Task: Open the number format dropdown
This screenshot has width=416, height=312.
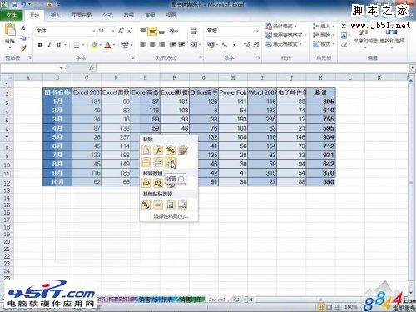Action: (257, 31)
